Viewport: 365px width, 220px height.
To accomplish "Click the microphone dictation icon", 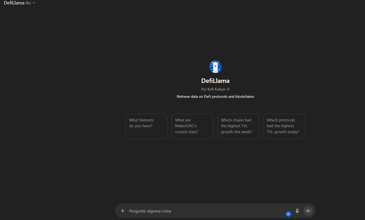I will point(297,211).
